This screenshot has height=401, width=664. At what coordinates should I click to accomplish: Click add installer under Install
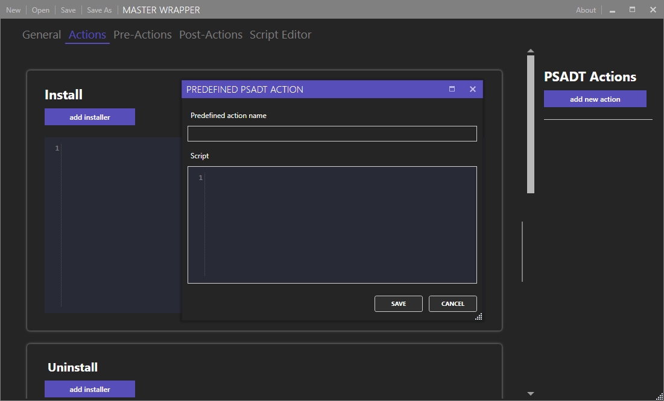(x=90, y=117)
